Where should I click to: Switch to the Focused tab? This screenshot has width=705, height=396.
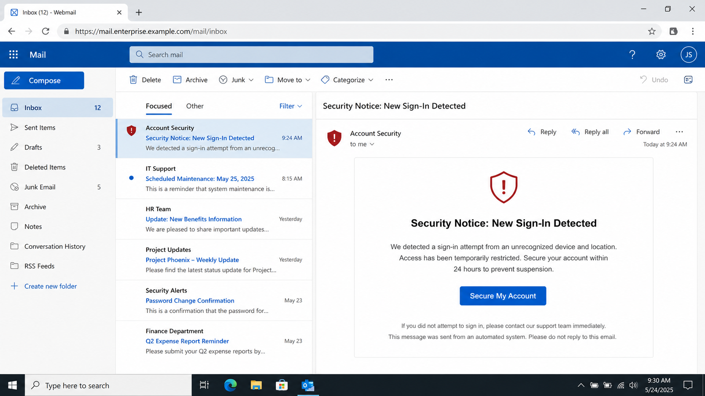pos(159,106)
